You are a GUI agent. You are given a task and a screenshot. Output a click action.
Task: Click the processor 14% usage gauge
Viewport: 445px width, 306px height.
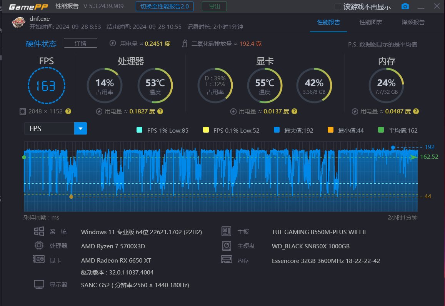(x=105, y=85)
